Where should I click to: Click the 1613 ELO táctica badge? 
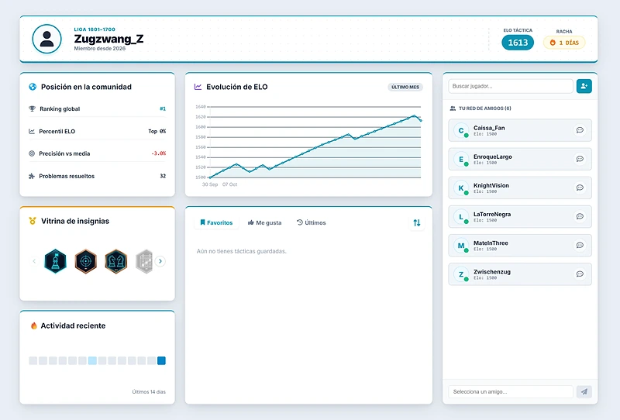518,43
